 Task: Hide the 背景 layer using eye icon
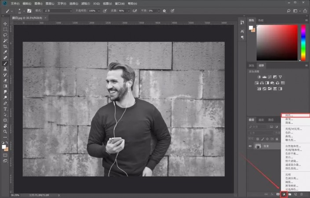pos(251,146)
